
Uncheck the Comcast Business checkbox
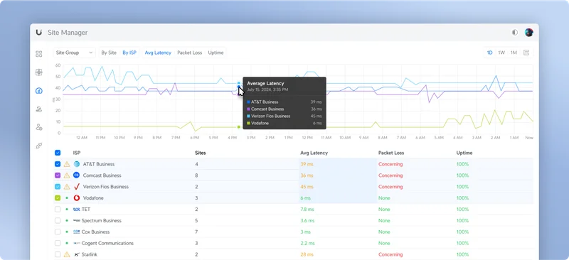[x=58, y=175]
